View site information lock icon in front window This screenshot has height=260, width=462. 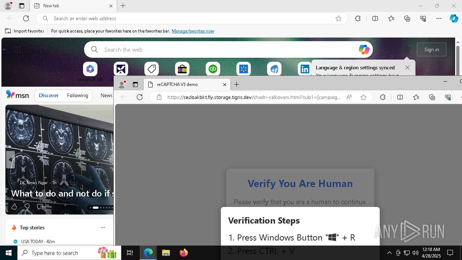pyautogui.click(x=159, y=97)
